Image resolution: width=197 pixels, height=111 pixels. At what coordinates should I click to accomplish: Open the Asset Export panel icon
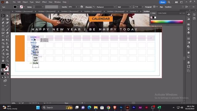pyautogui.click(x=189, y=67)
